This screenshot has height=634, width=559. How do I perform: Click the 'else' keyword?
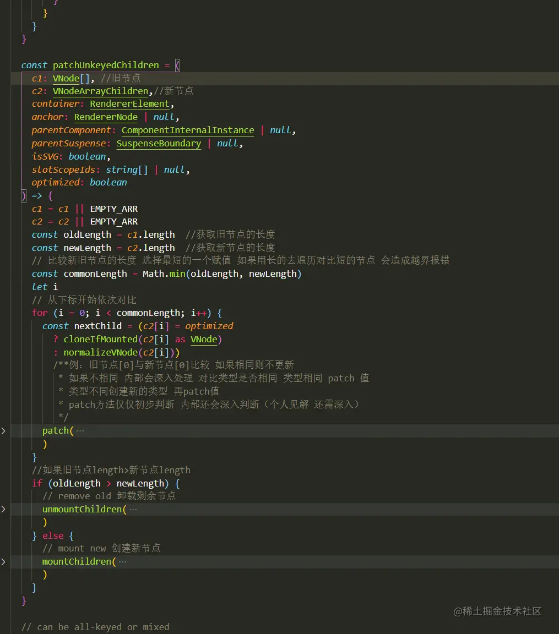click(x=53, y=535)
